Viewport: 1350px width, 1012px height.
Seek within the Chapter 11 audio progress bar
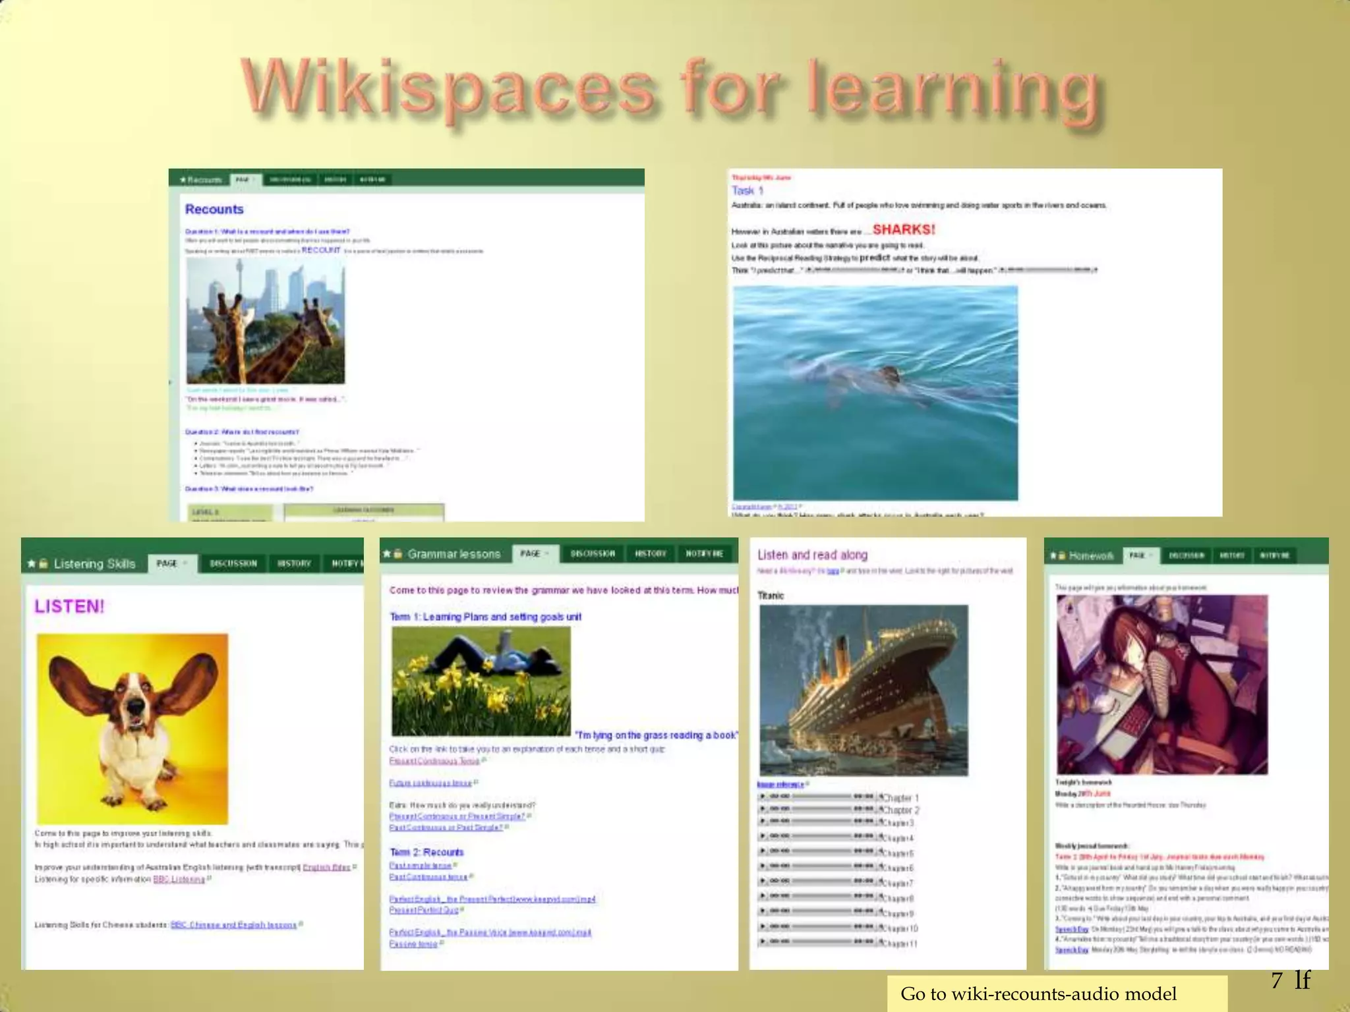[821, 942]
